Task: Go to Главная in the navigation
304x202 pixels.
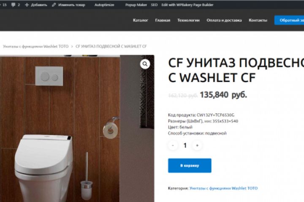Action: click(163, 20)
